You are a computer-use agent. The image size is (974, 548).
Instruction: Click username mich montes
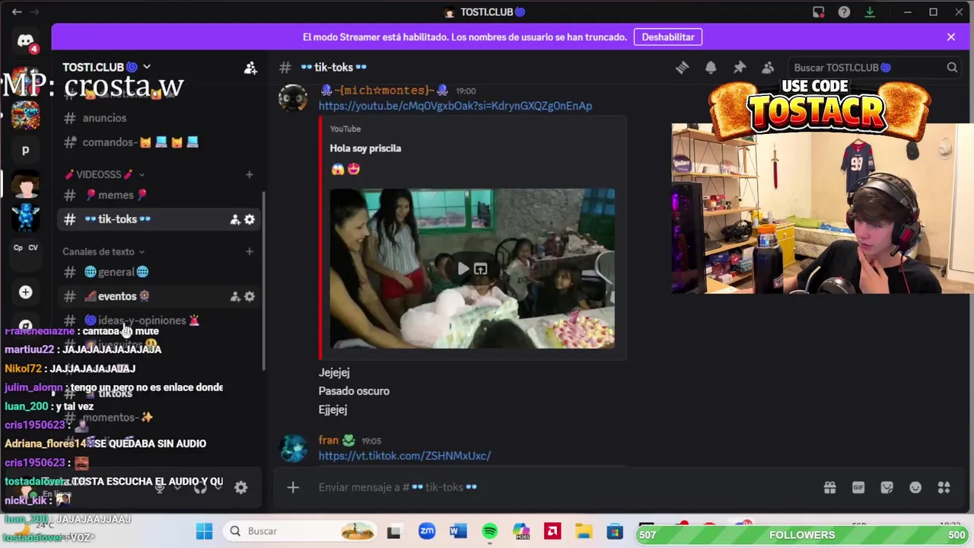click(x=384, y=91)
